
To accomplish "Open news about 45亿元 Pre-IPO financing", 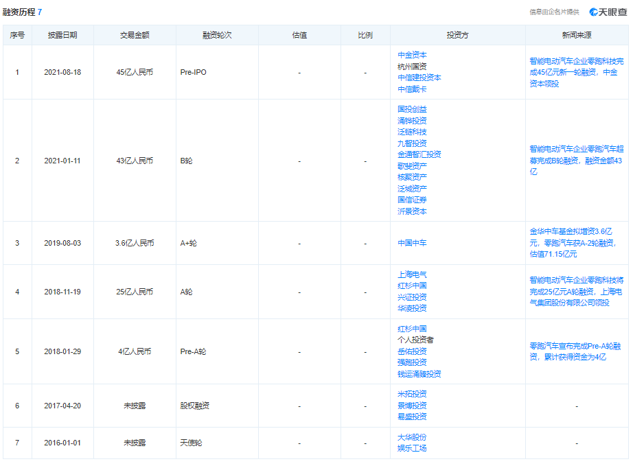I will point(576,72).
